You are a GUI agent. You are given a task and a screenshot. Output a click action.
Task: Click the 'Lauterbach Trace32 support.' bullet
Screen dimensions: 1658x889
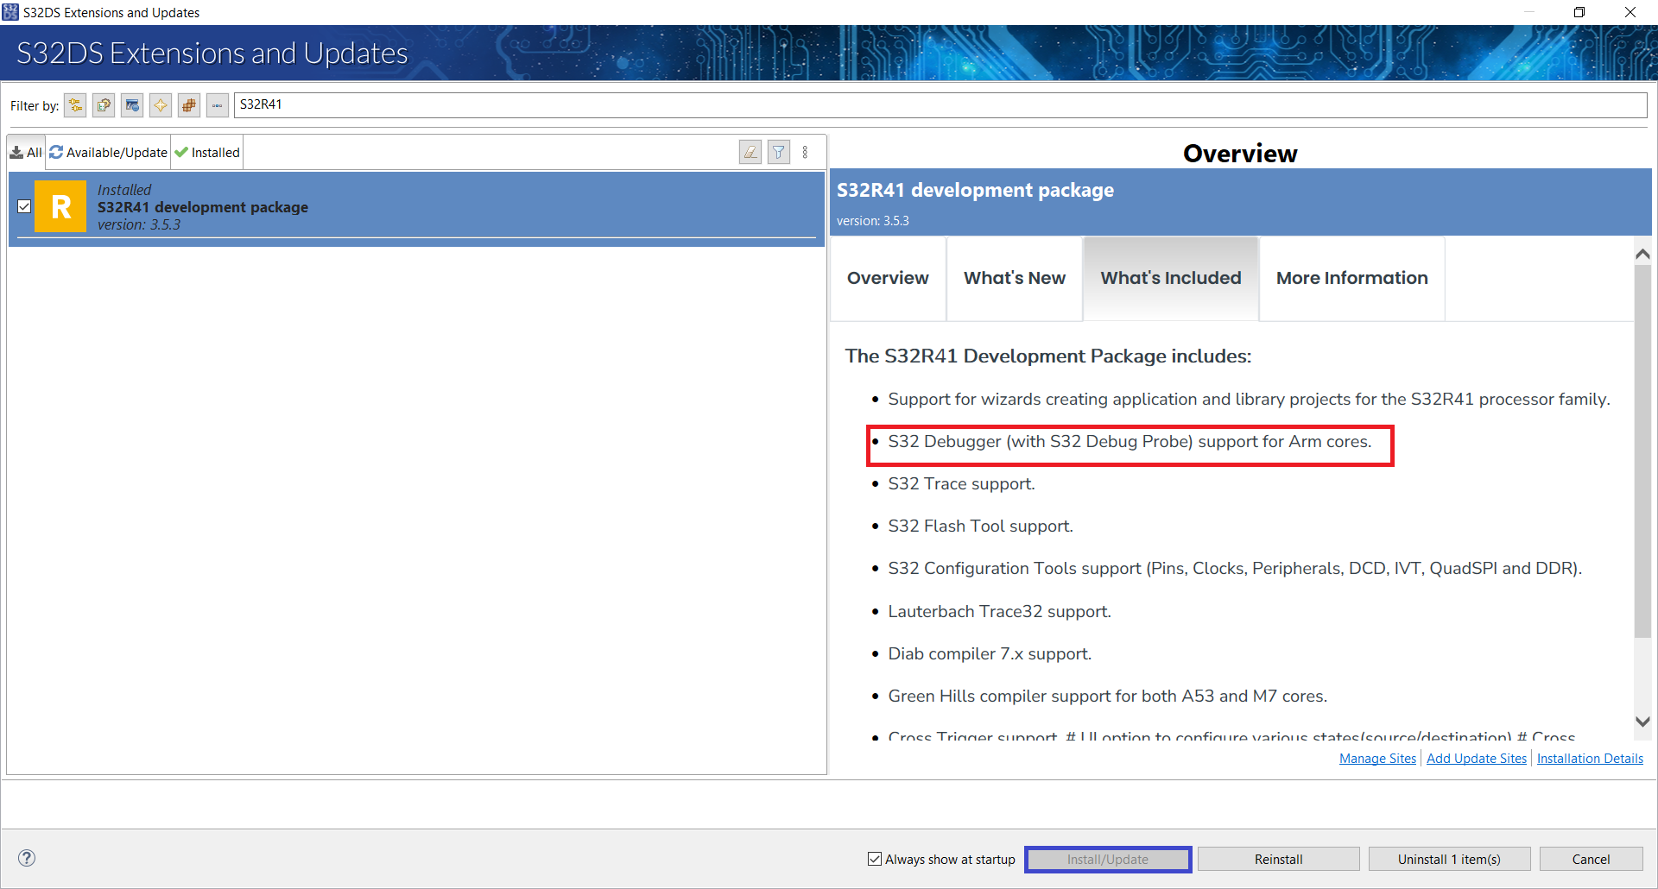pyautogui.click(x=999, y=612)
